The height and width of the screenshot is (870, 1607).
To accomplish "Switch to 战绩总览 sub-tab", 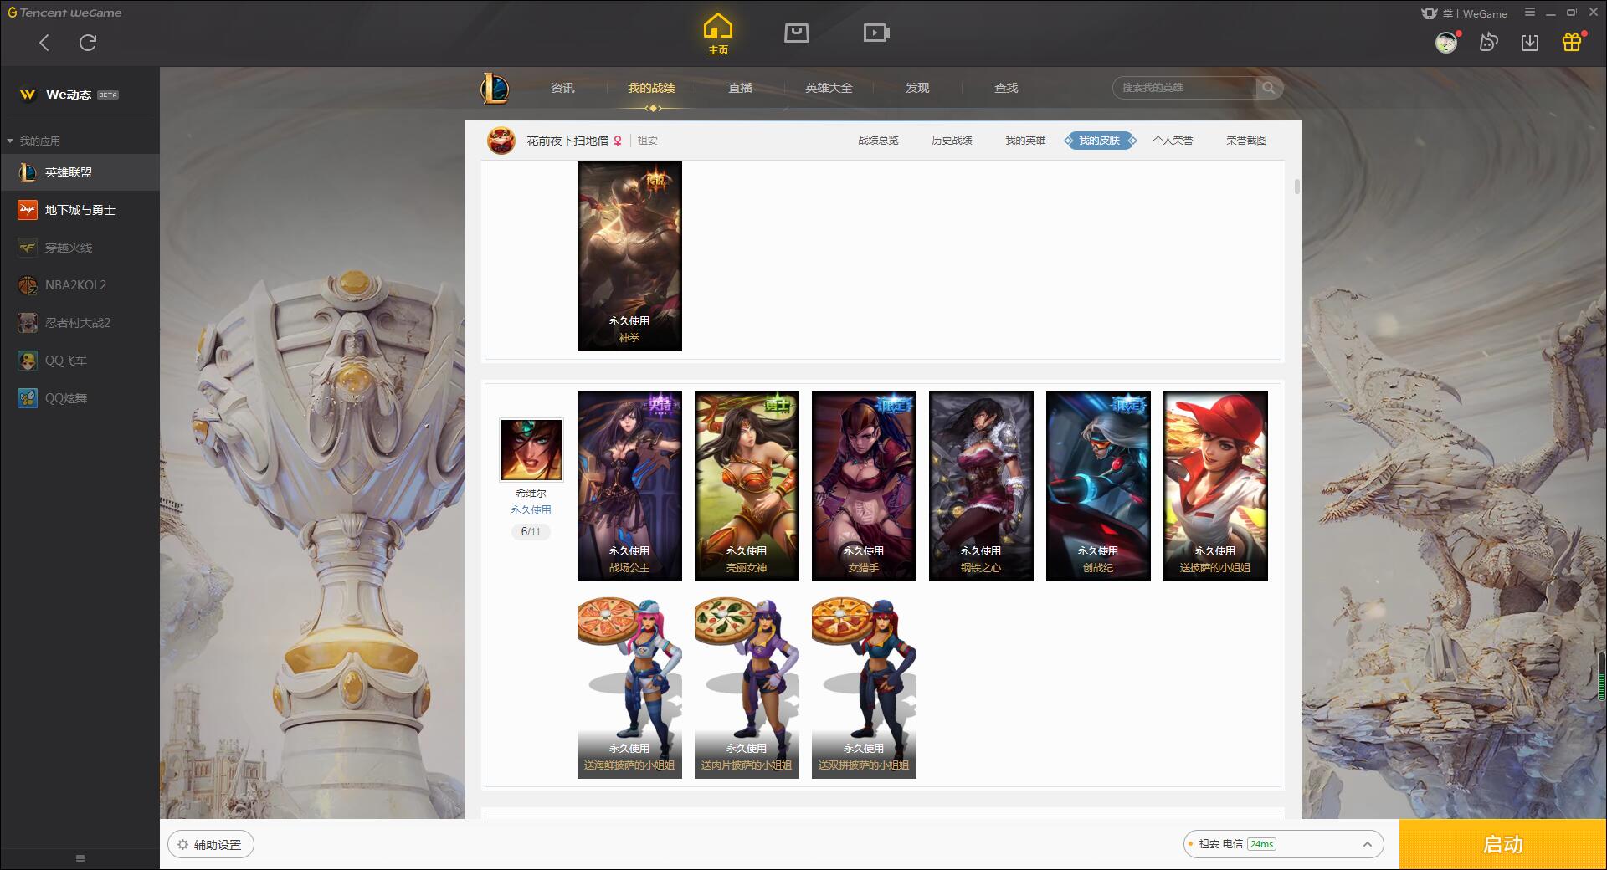I will (x=878, y=141).
